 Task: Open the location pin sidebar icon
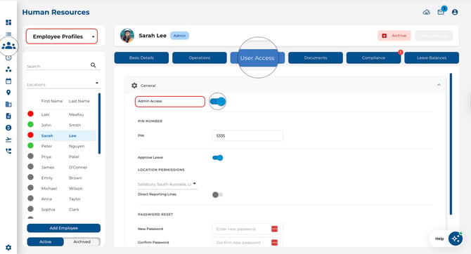click(8, 93)
